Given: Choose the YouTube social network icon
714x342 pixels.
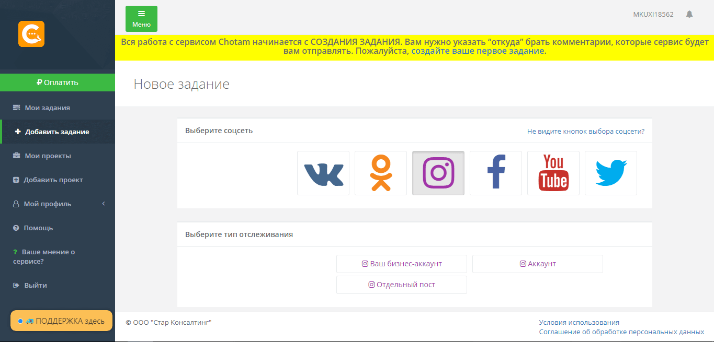Looking at the screenshot, I should click(553, 173).
